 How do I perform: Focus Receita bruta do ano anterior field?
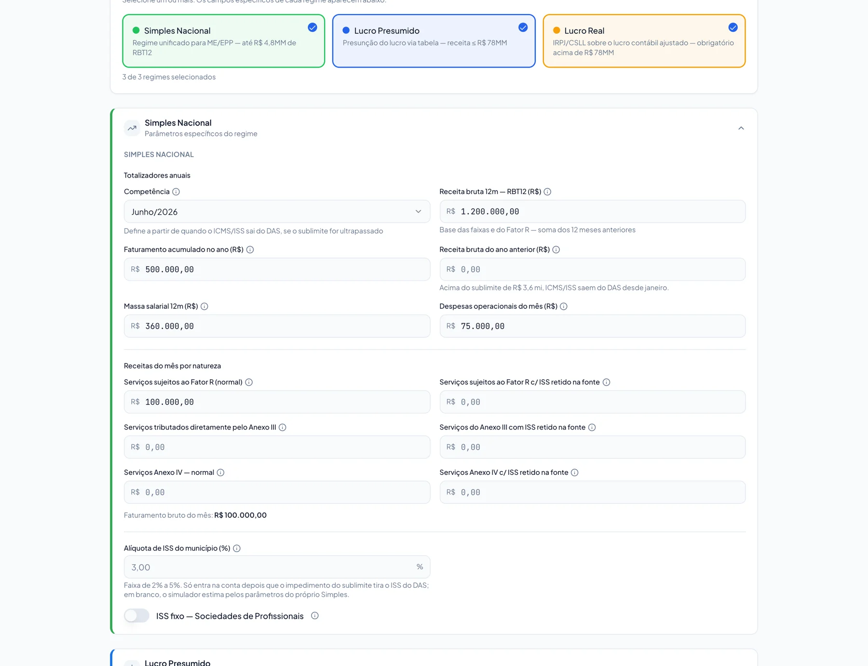592,269
